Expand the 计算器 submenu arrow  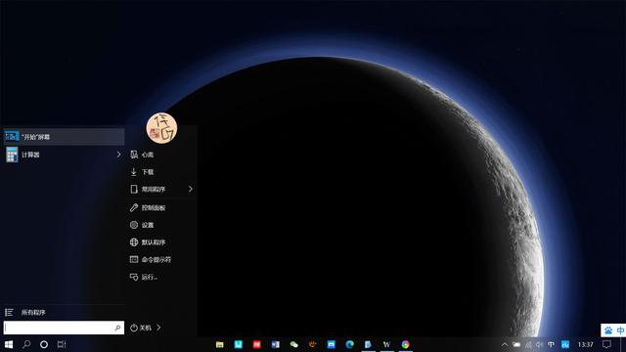pyautogui.click(x=118, y=154)
